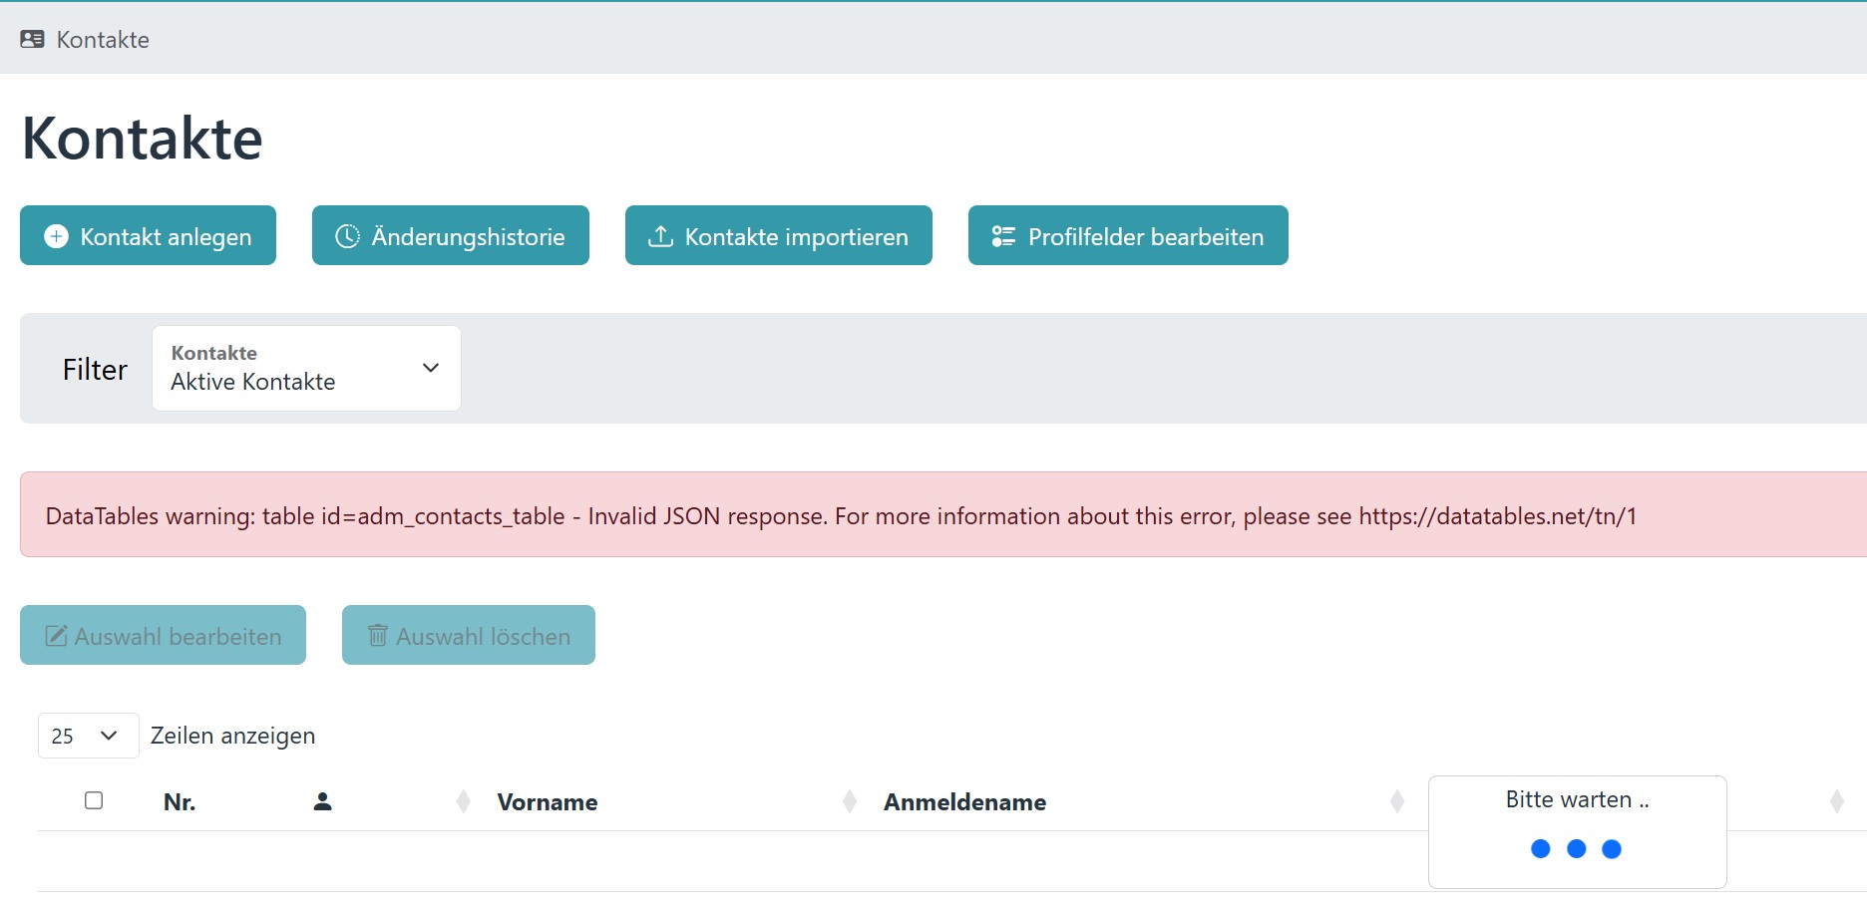Expand the 25 rows-per-page dropdown

point(88,736)
